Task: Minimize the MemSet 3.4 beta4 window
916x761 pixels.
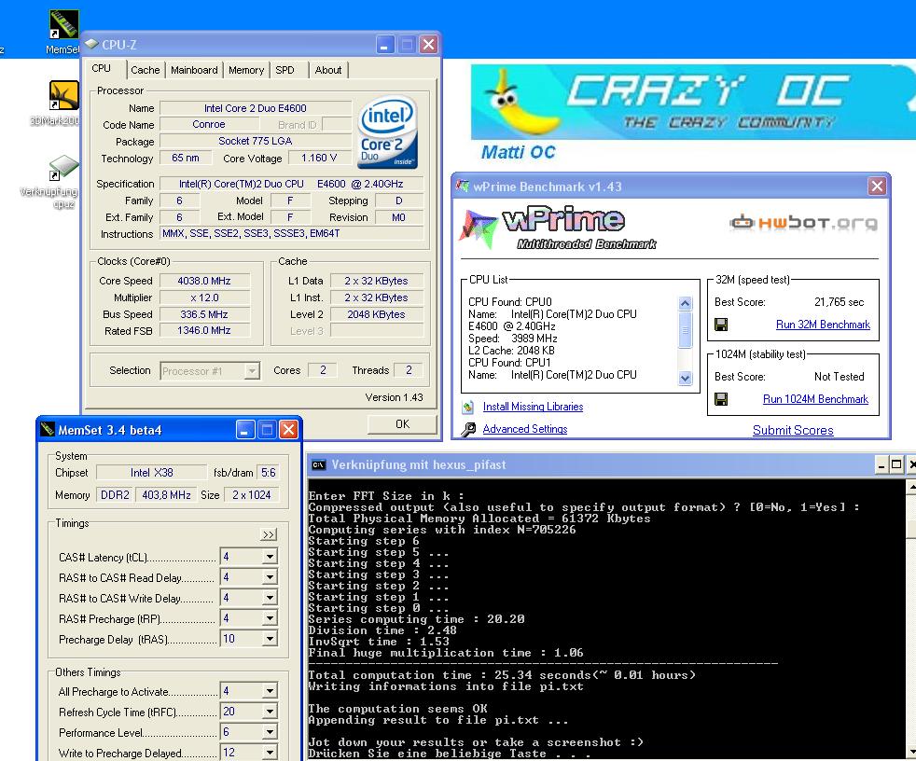Action: point(245,431)
